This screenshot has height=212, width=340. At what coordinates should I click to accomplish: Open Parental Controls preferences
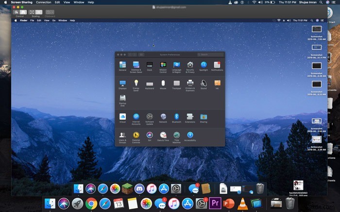point(136,137)
